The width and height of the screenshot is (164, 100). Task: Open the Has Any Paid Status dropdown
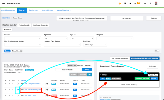(x=62, y=45)
